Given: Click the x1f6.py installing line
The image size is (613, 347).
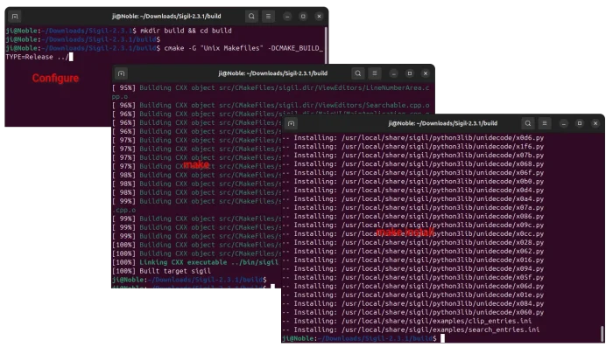Looking at the screenshot, I should [x=412, y=146].
